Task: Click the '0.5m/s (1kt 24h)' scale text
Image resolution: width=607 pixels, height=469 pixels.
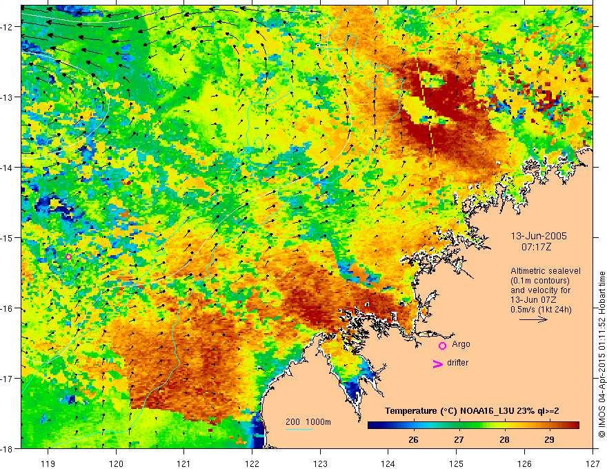Action: 541,310
